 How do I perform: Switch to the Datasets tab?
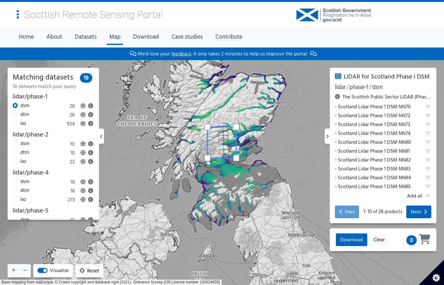tap(86, 37)
